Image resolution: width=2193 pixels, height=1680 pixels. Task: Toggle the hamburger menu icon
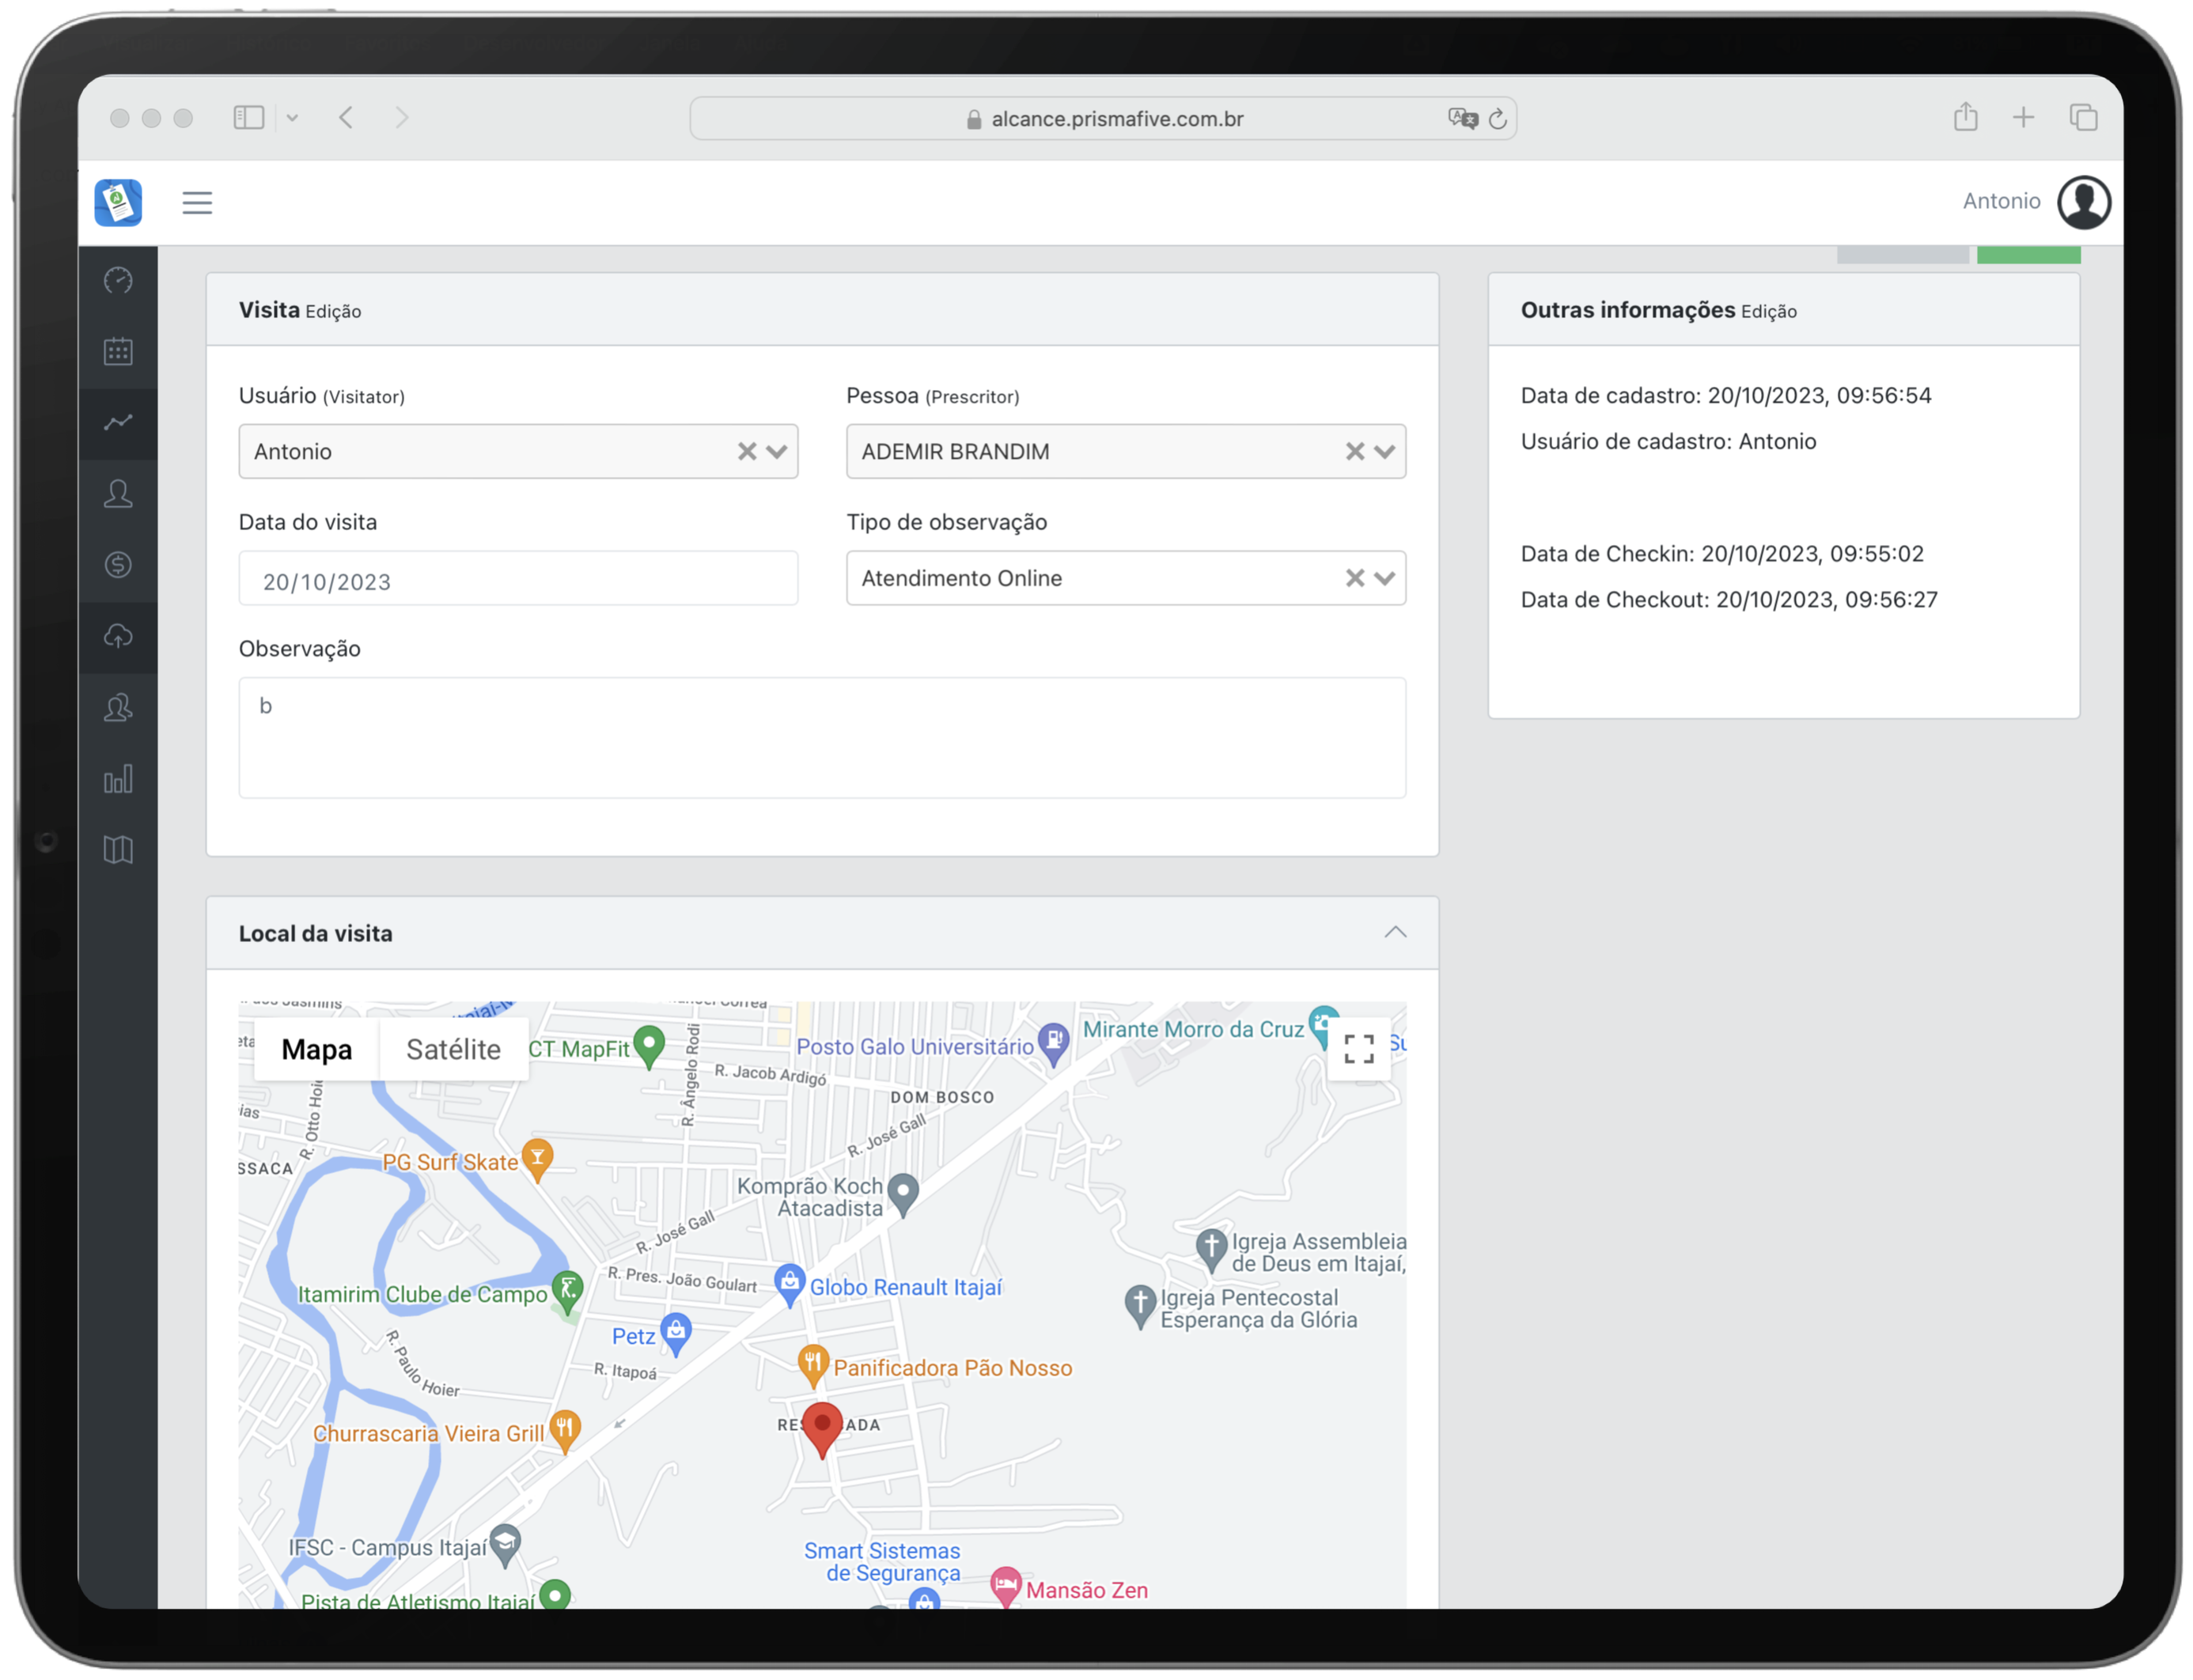pos(197,203)
